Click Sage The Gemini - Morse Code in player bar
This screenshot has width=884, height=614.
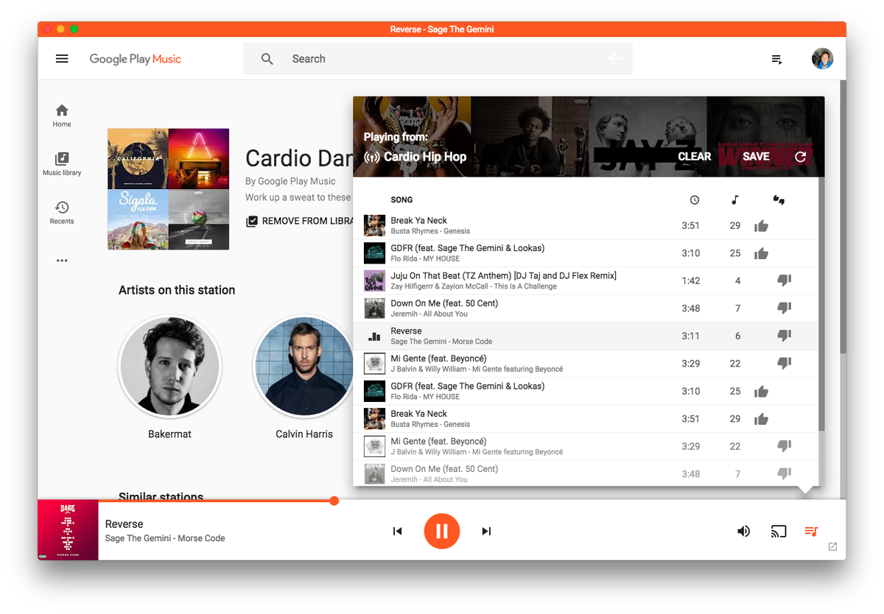[165, 538]
